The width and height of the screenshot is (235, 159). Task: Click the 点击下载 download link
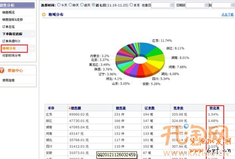coord(227,15)
